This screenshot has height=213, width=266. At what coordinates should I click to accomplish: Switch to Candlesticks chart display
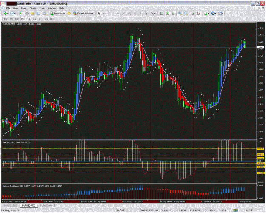[x=167, y=14]
